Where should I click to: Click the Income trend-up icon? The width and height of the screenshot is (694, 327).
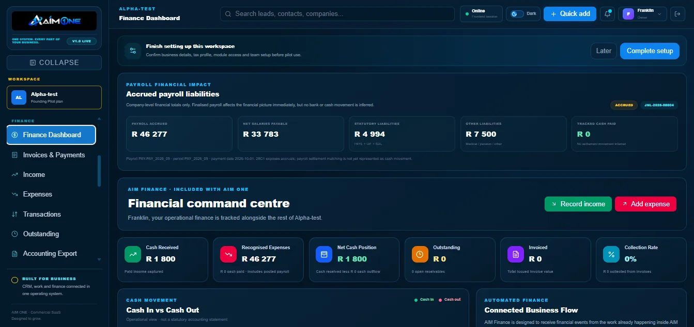tap(14, 174)
